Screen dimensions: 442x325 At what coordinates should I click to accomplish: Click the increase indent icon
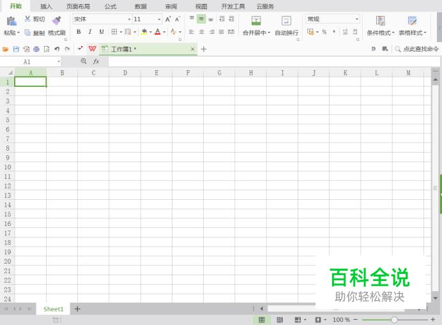231,19
